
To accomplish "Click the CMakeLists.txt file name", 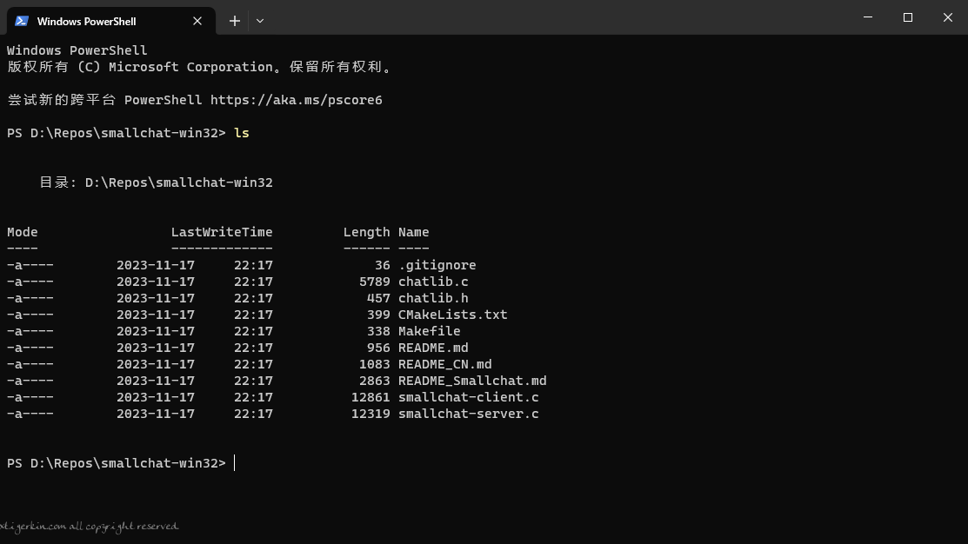I will 452,315.
